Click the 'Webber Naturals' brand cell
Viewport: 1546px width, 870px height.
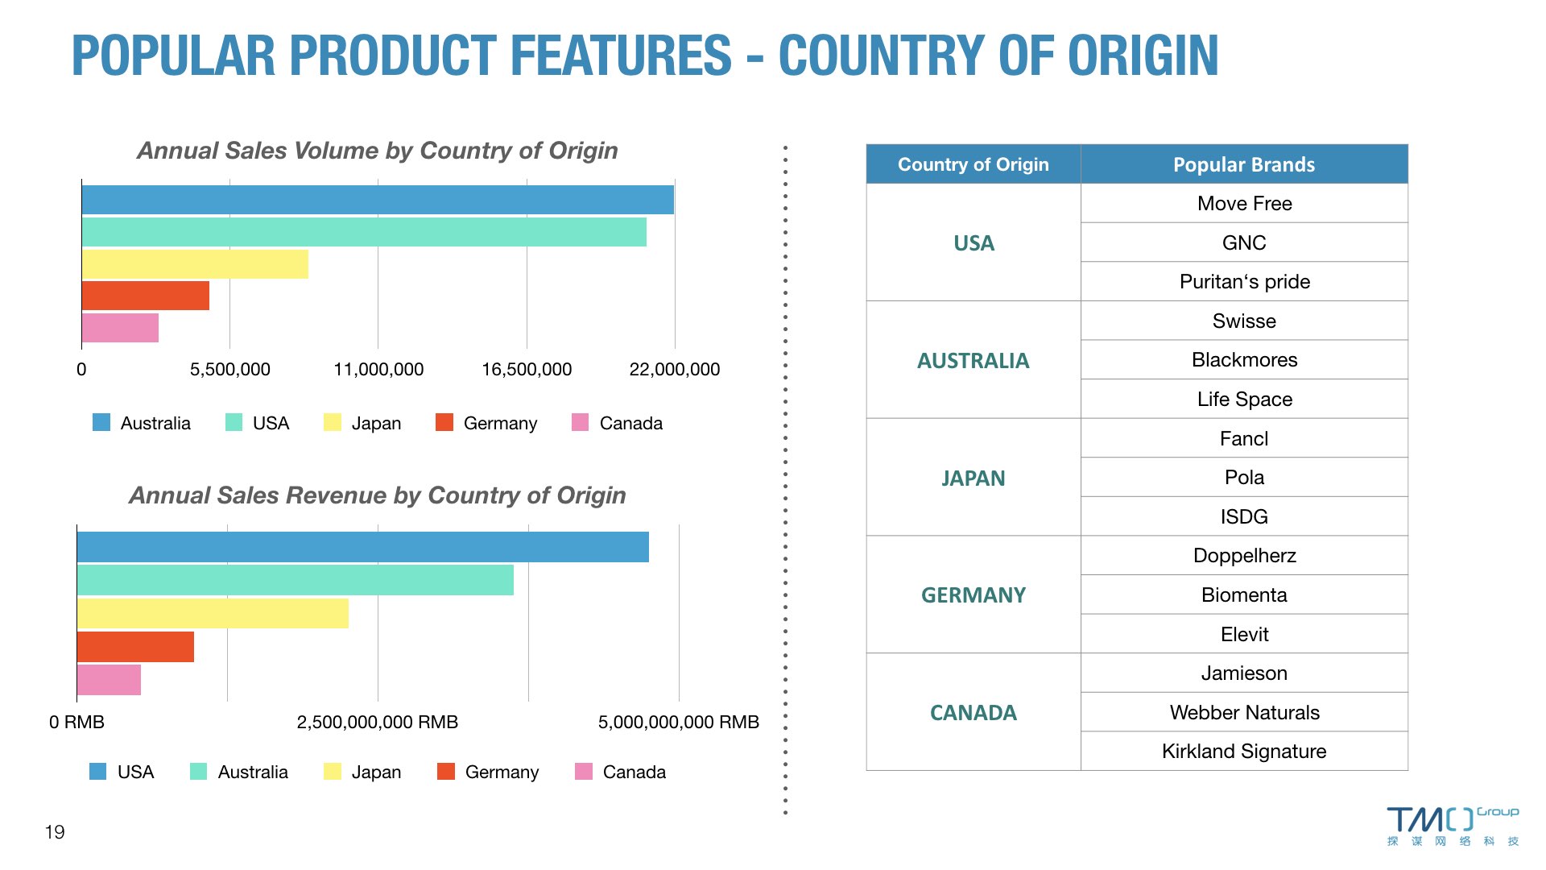(1244, 712)
